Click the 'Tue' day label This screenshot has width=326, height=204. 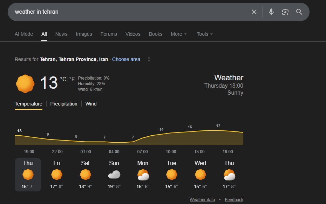[x=171, y=163]
